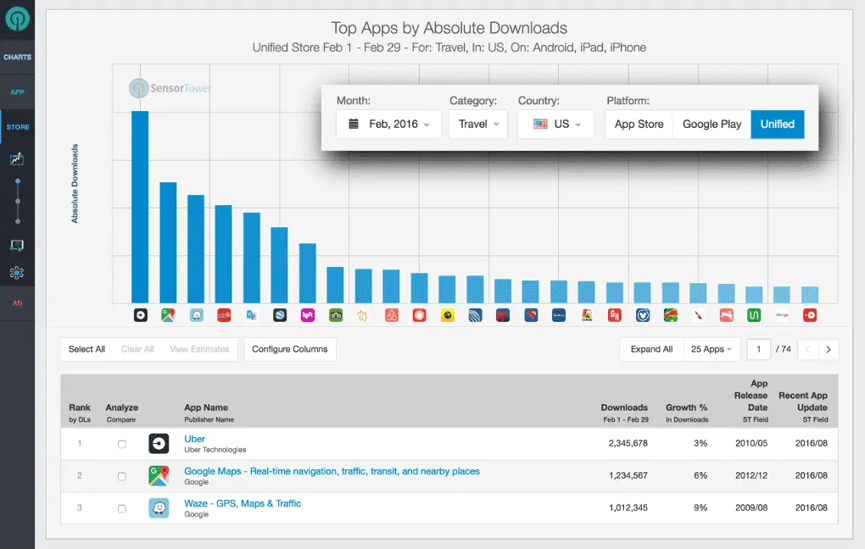The image size is (865, 549).
Task: Click the Clear All button
Action: point(137,349)
